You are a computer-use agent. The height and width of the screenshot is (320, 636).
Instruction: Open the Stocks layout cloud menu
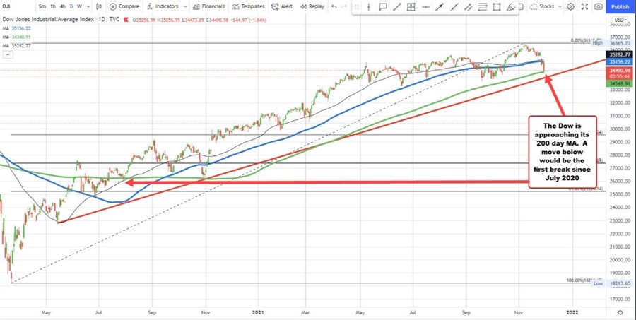click(546, 6)
